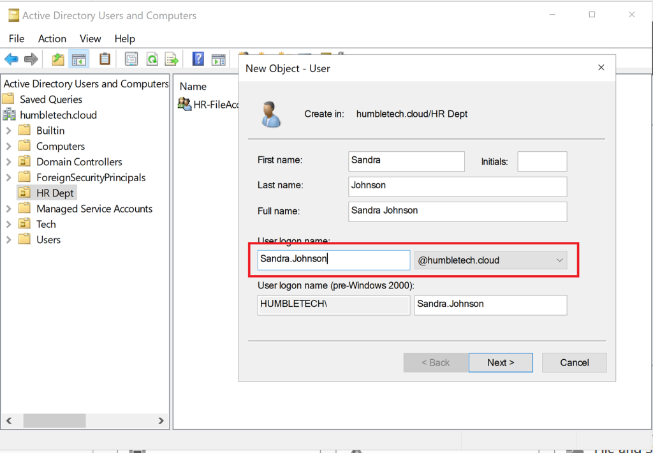Expand the Tech organizational unit arrow
The width and height of the screenshot is (653, 453).
[x=8, y=224]
